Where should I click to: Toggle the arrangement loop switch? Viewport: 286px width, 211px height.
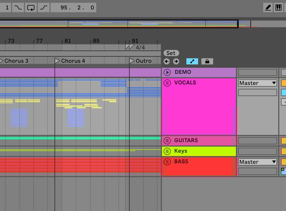tap(31, 7)
